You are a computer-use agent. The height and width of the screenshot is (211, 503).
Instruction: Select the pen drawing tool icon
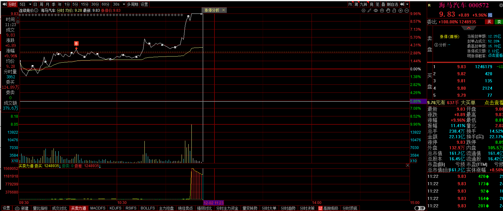click(369, 10)
